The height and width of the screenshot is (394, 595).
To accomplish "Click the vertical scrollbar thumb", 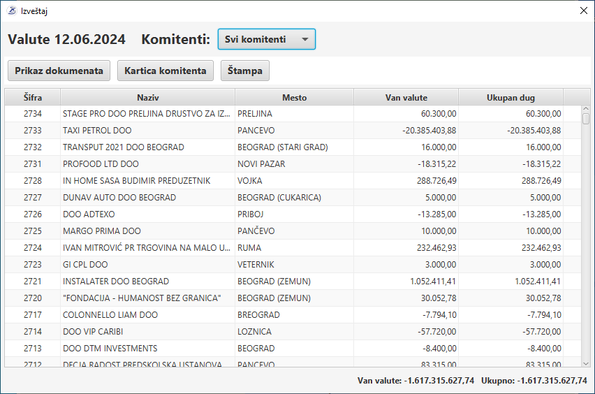I will (x=586, y=119).
